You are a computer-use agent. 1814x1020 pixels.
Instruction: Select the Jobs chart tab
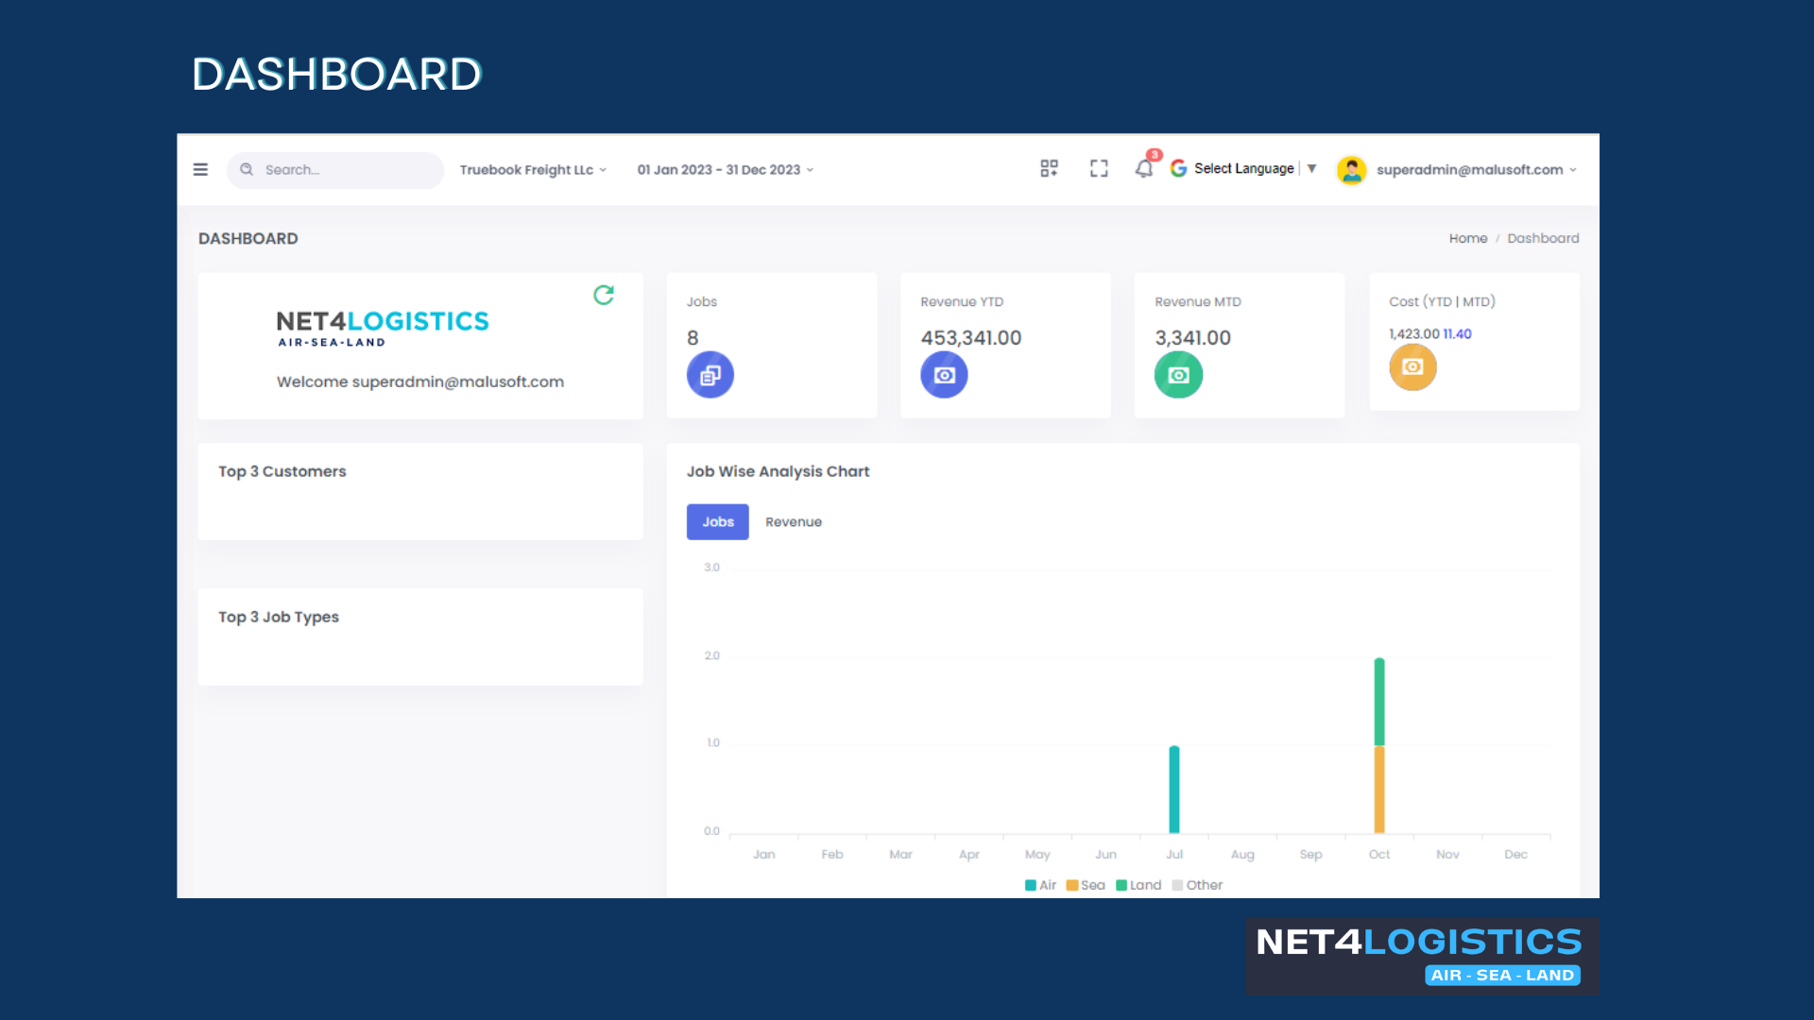tap(717, 522)
